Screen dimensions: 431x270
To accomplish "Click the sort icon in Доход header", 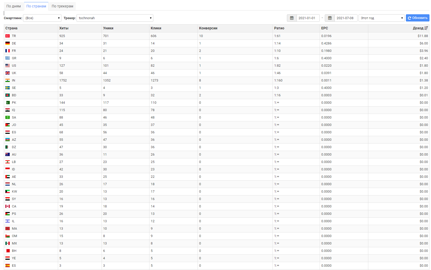I will 426,28.
